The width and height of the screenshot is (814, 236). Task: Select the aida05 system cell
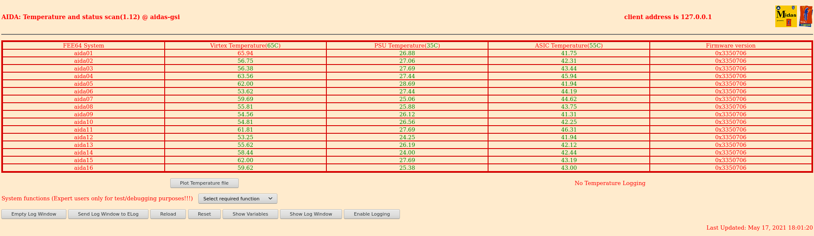(x=83, y=84)
